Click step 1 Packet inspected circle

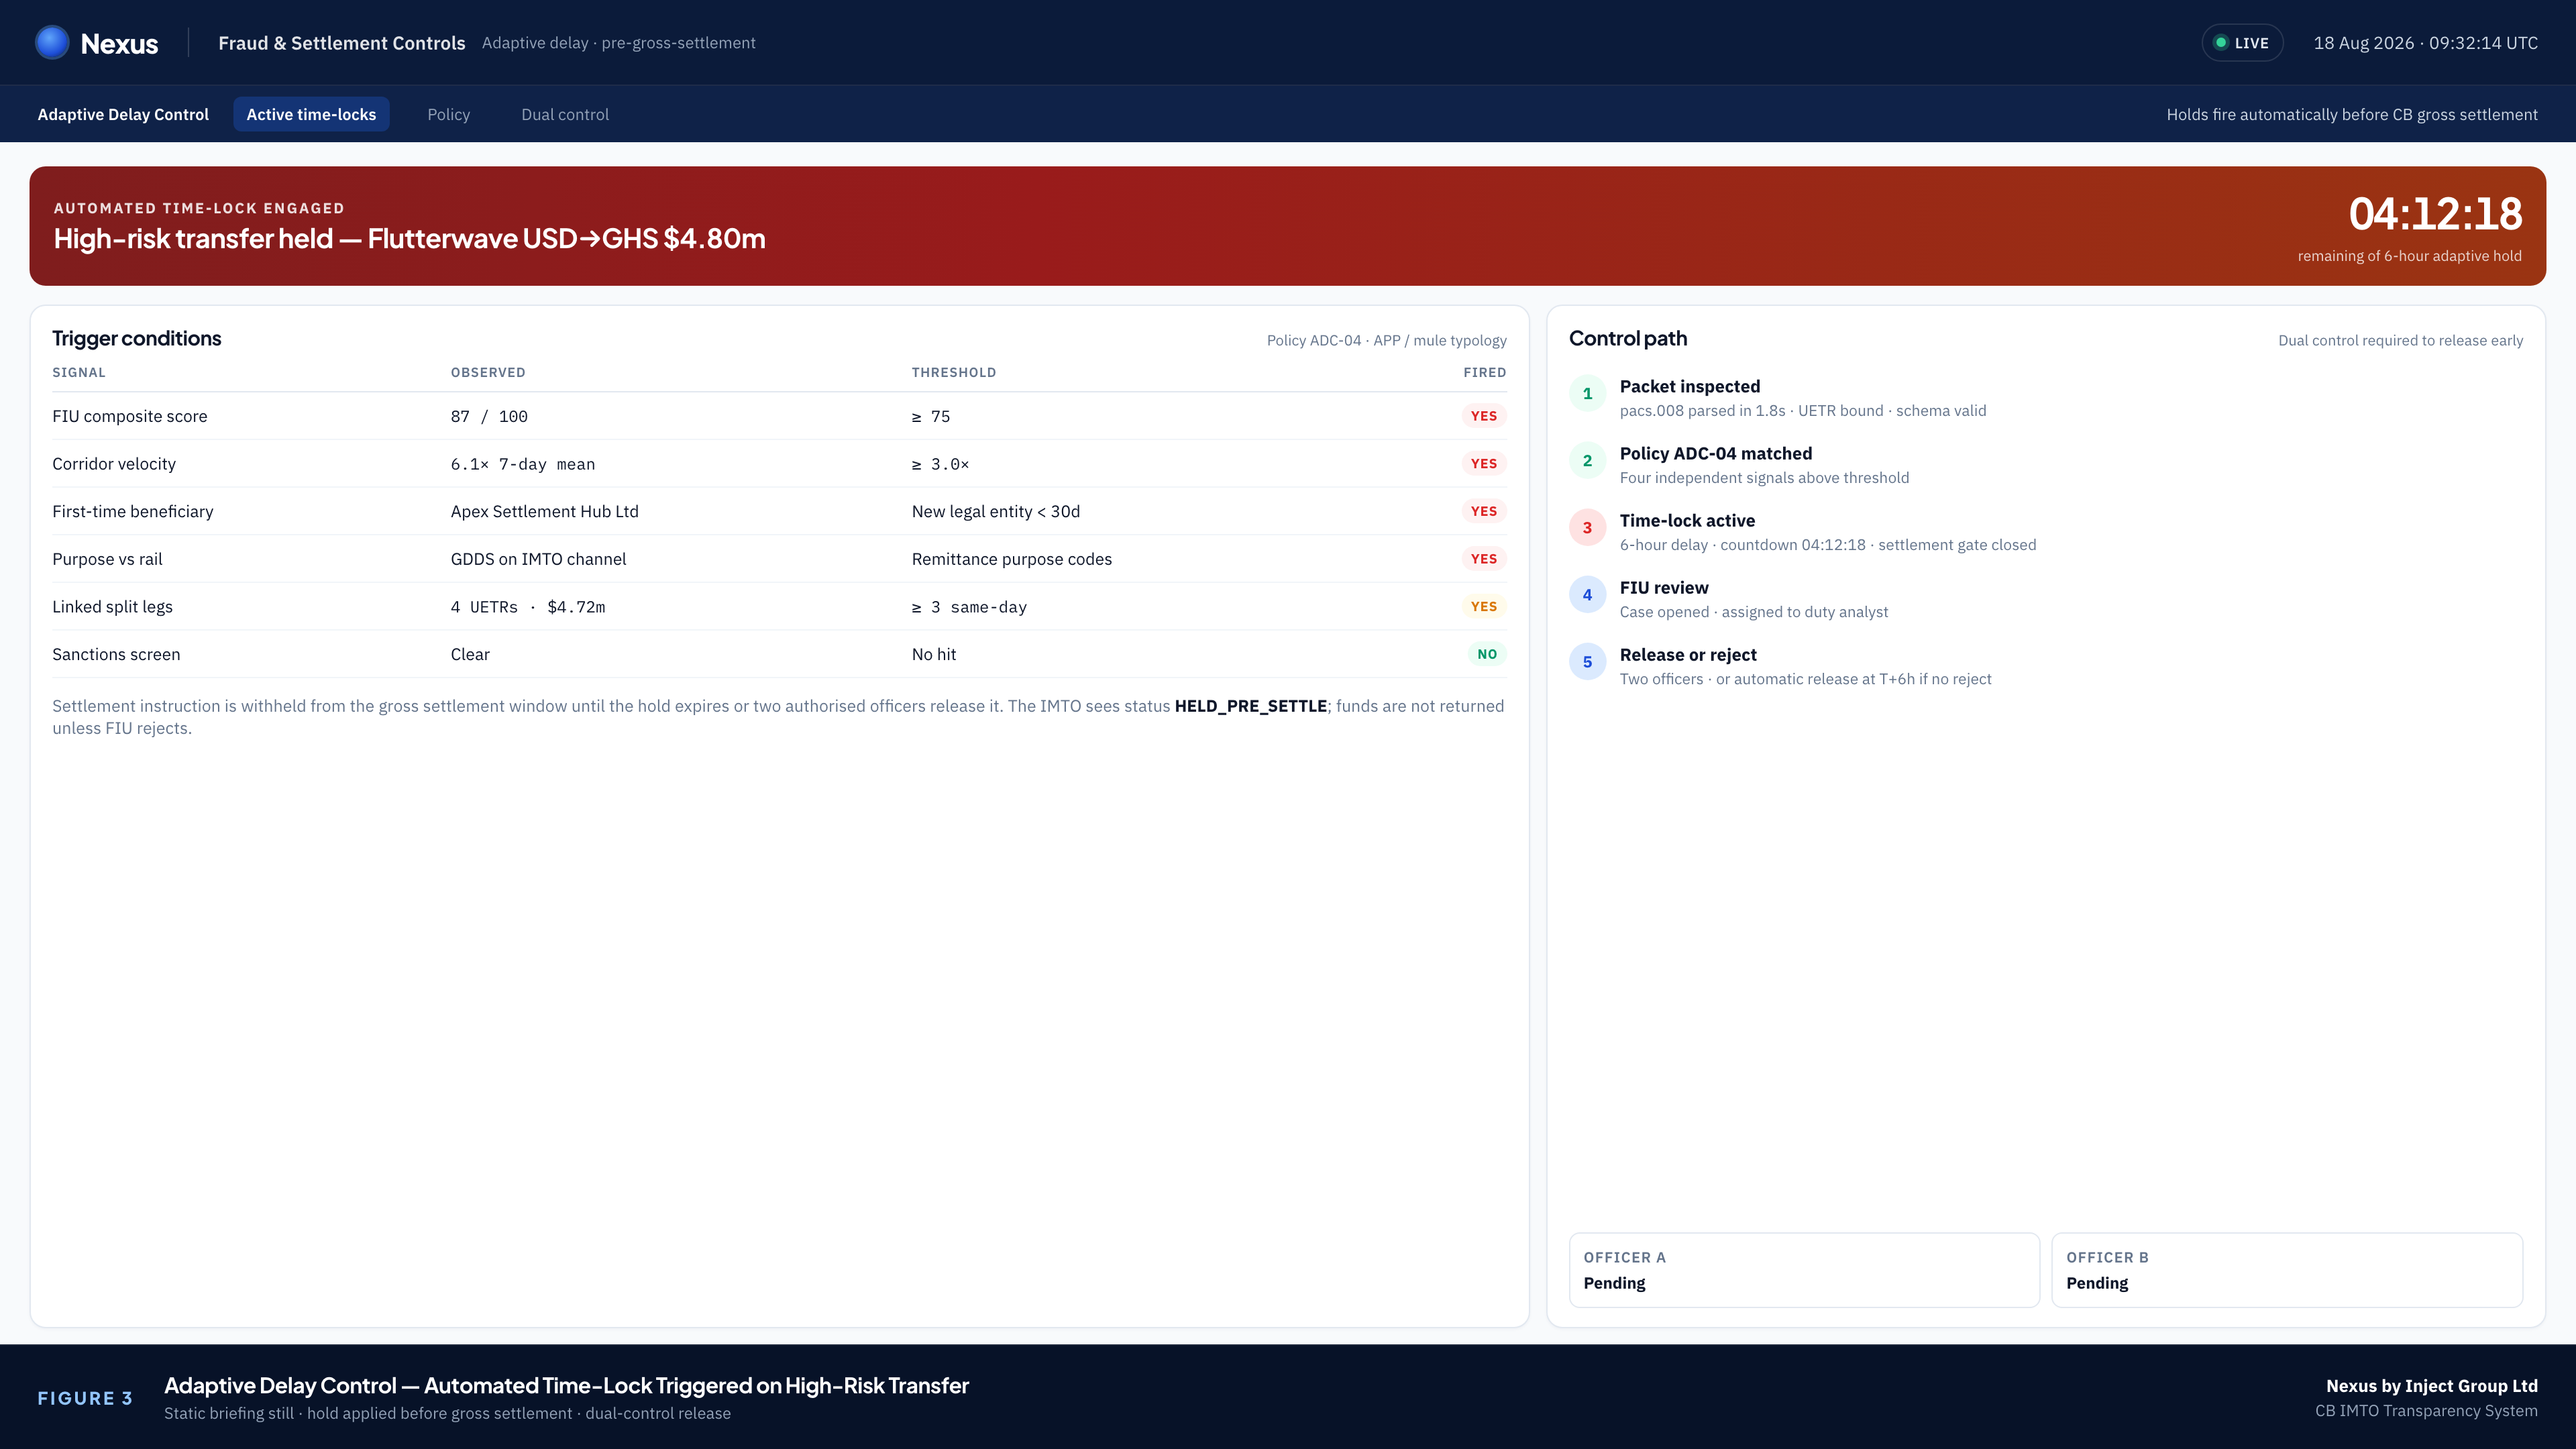[1587, 394]
